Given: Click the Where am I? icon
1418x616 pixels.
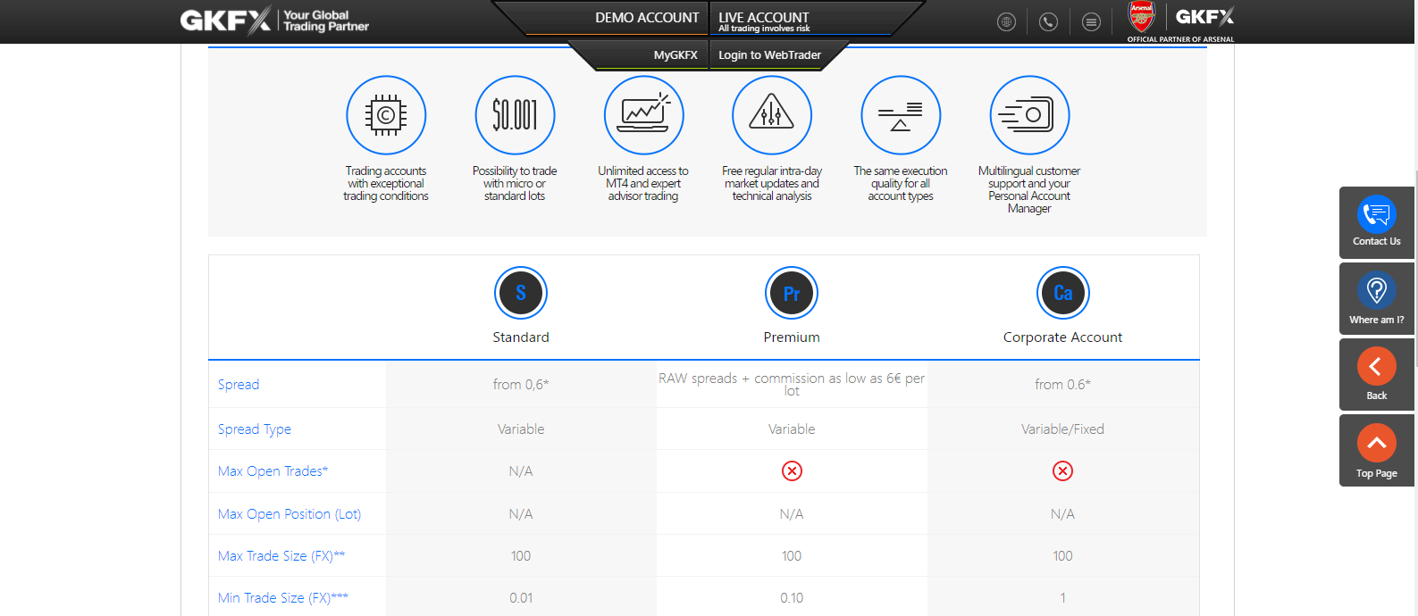Looking at the screenshot, I should (1376, 290).
